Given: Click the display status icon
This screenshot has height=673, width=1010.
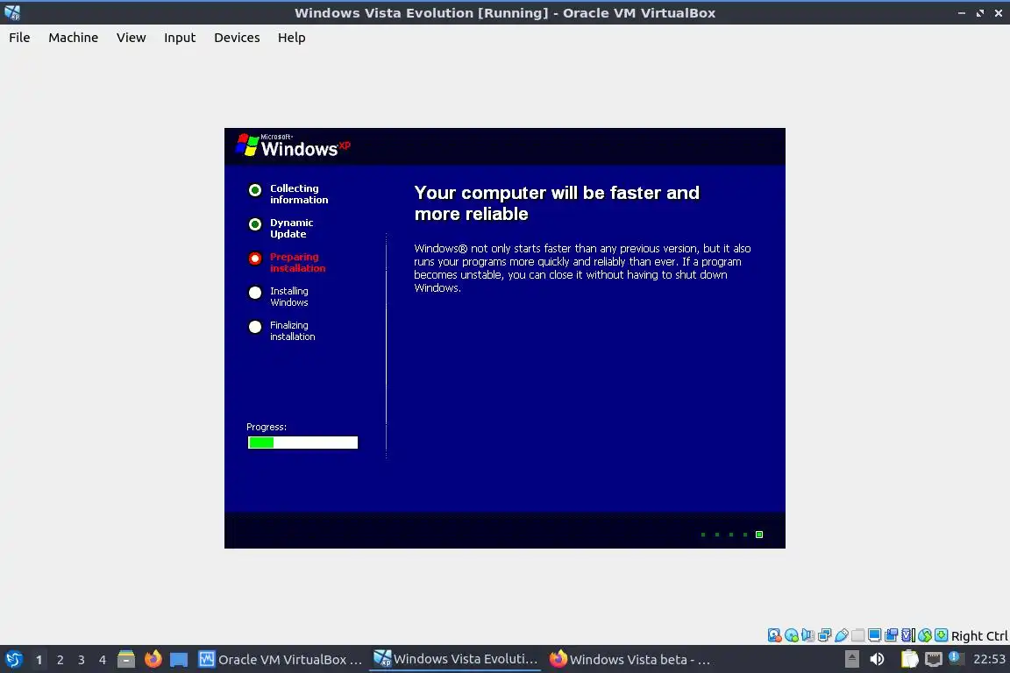Looking at the screenshot, I should 875,635.
